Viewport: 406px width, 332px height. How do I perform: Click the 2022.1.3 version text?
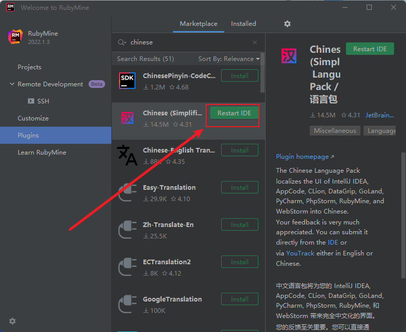[x=39, y=42]
